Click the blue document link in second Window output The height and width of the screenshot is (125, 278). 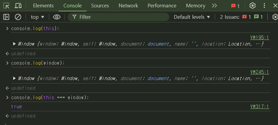tap(158, 78)
